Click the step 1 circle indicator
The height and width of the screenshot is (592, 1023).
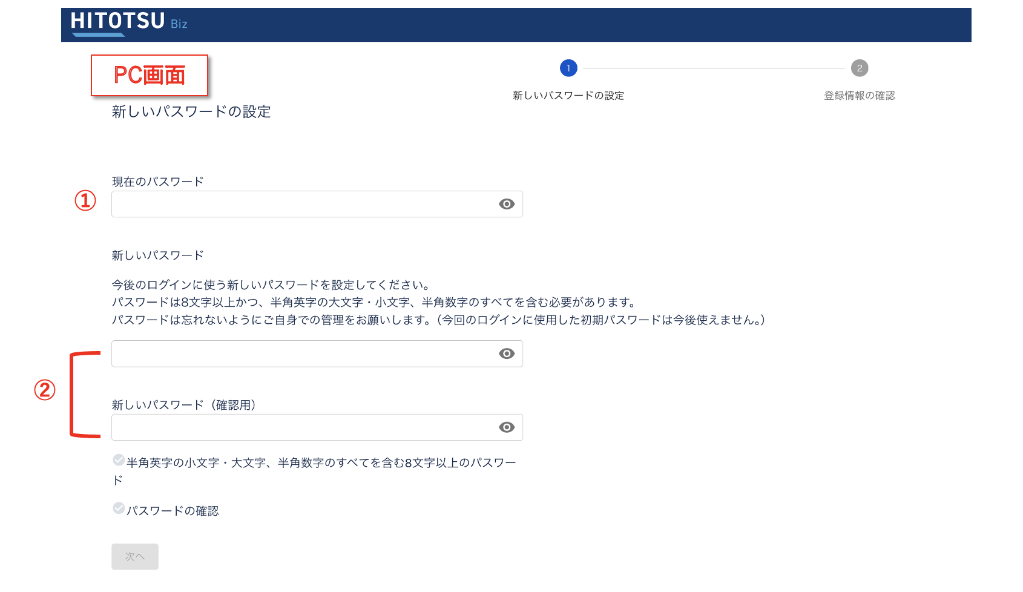pyautogui.click(x=568, y=68)
